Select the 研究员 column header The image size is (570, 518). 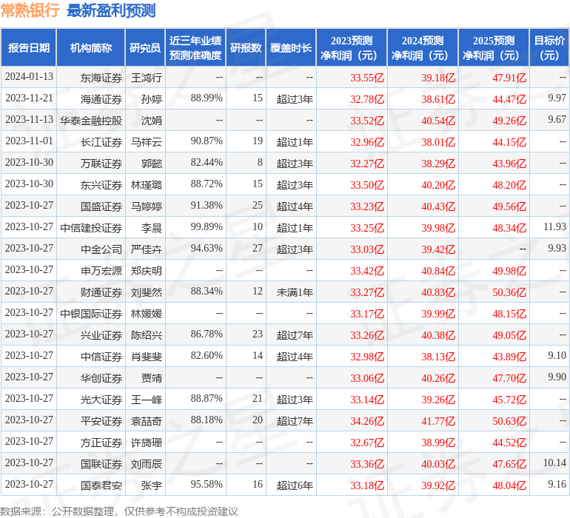[x=145, y=47]
